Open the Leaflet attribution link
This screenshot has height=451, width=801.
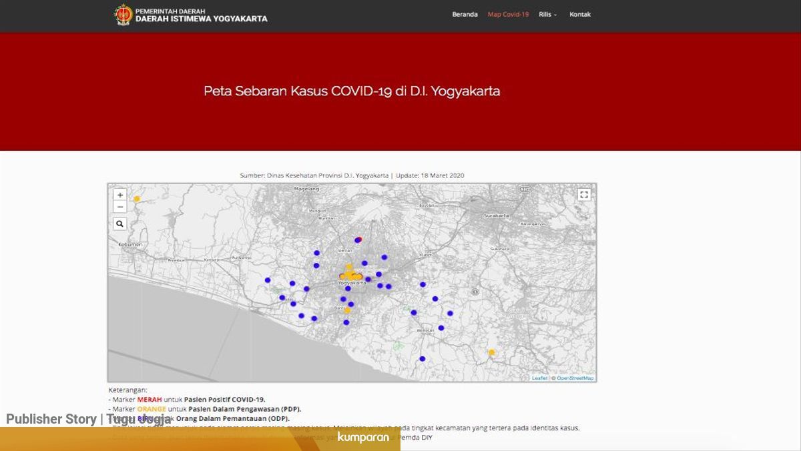coord(539,378)
